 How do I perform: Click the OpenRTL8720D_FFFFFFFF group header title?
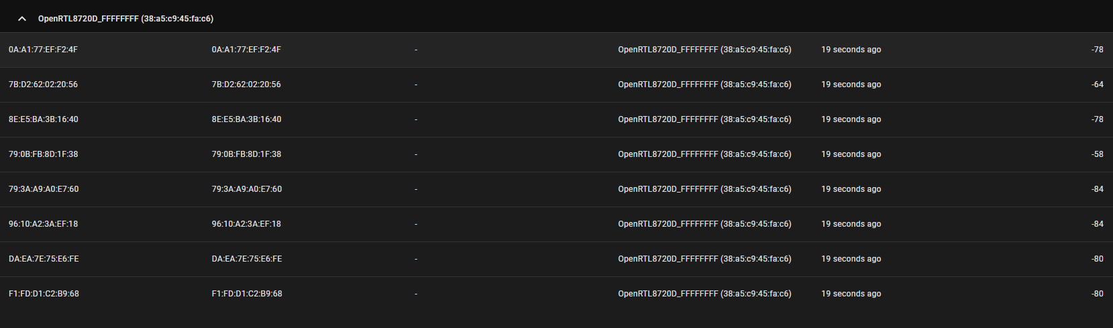[x=125, y=19]
